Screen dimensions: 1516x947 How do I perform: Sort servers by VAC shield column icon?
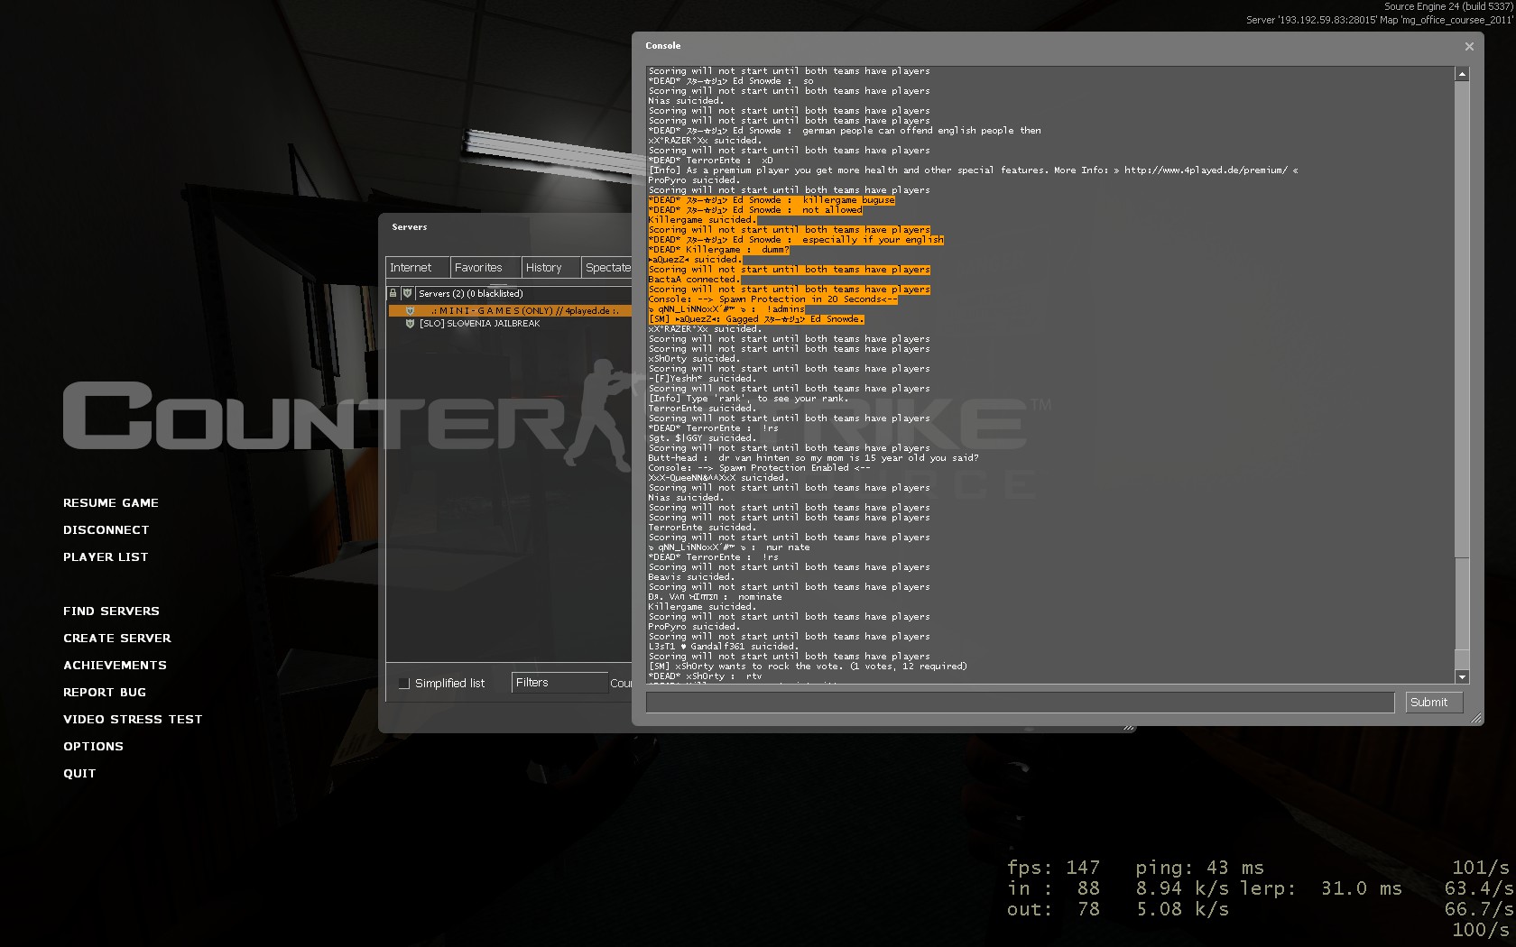click(407, 294)
